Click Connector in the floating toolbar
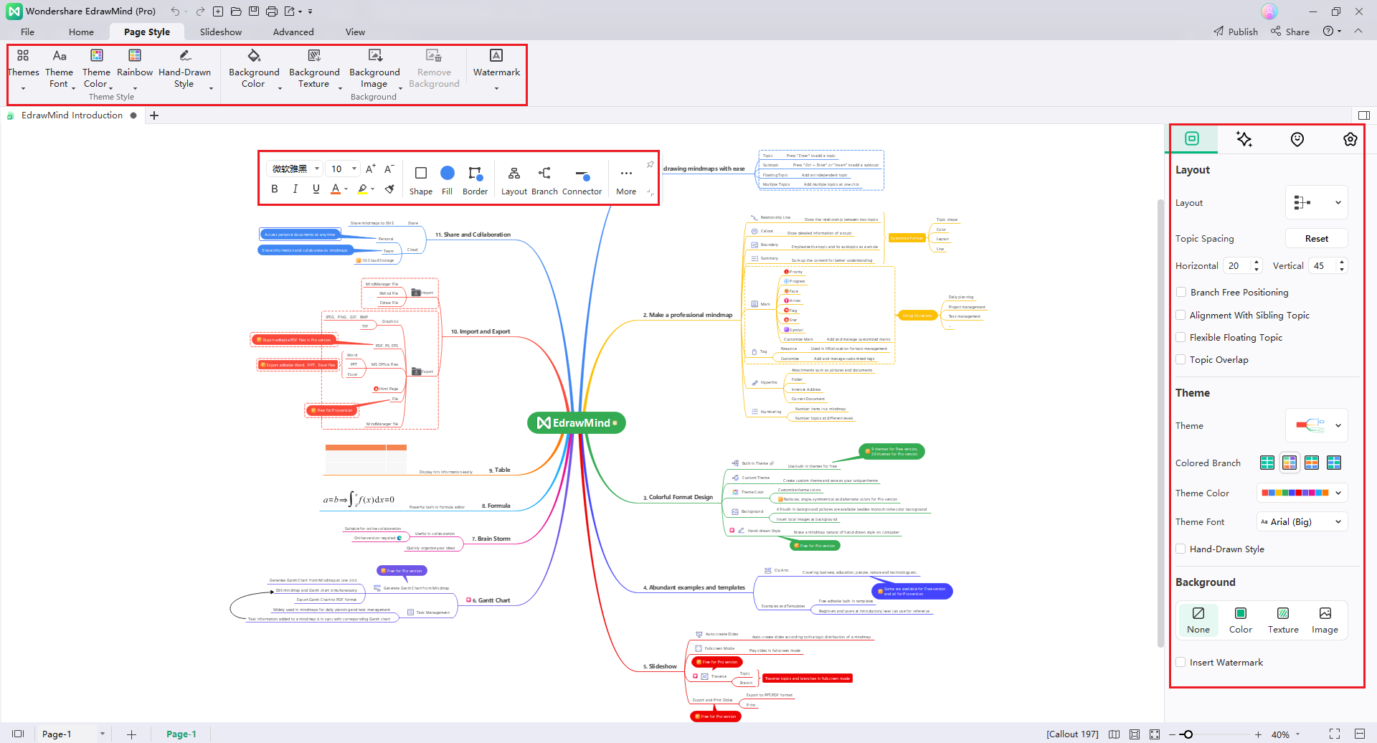Viewport: 1377px width, 743px height. click(x=582, y=180)
